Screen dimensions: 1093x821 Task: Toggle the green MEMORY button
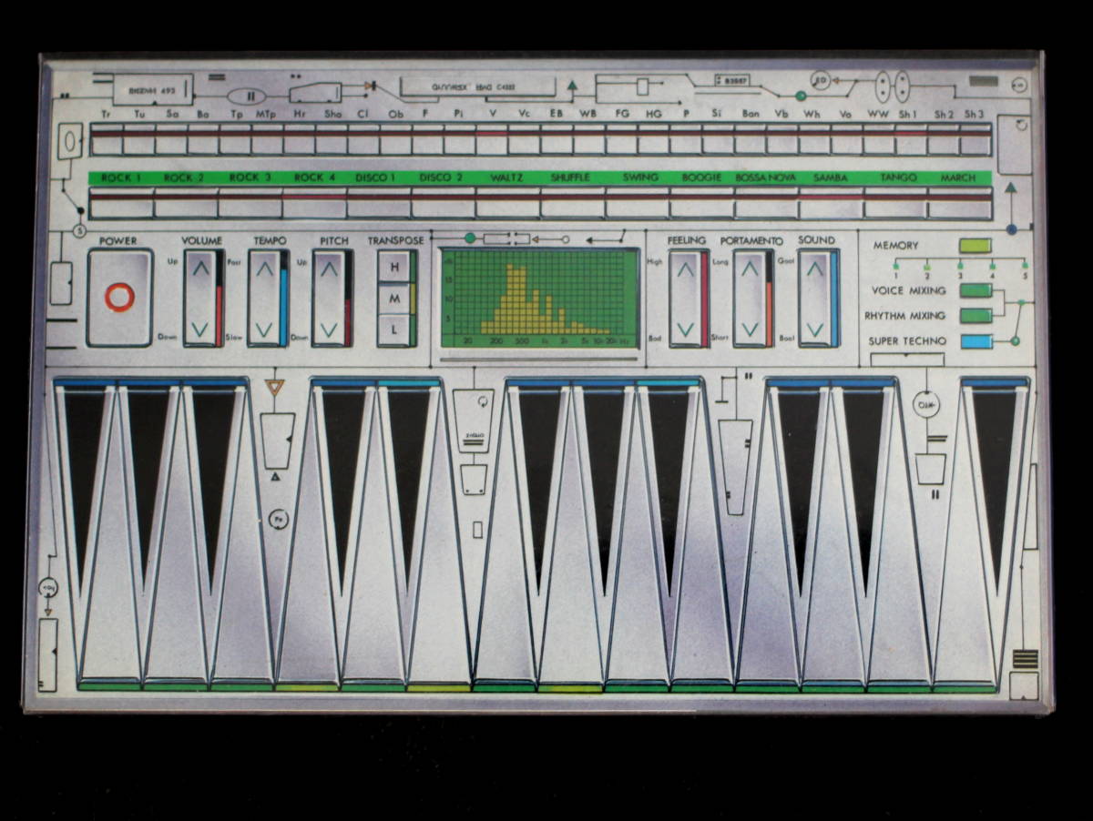(x=975, y=245)
